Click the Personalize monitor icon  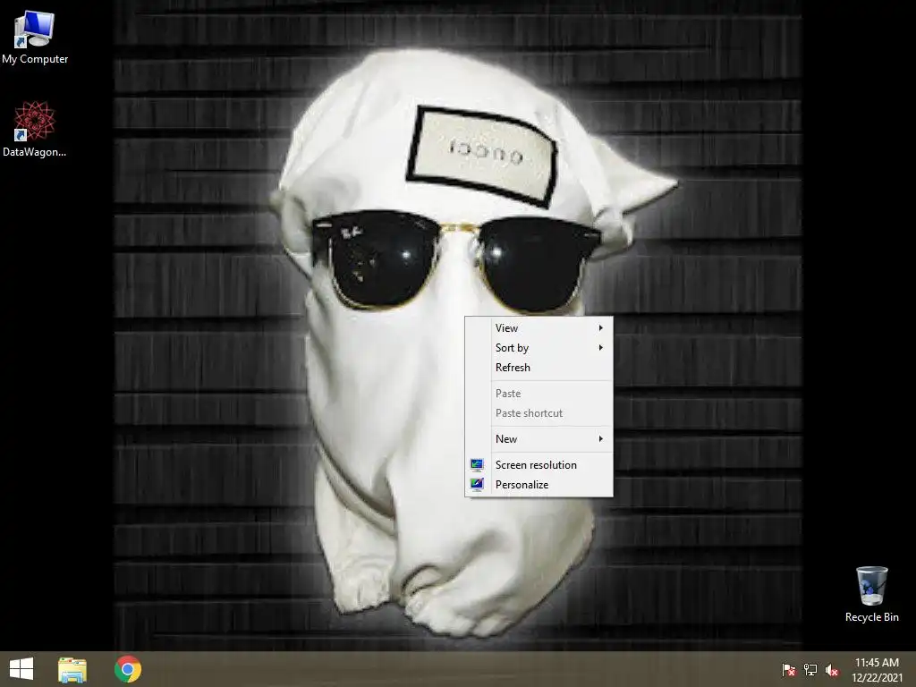(x=478, y=485)
